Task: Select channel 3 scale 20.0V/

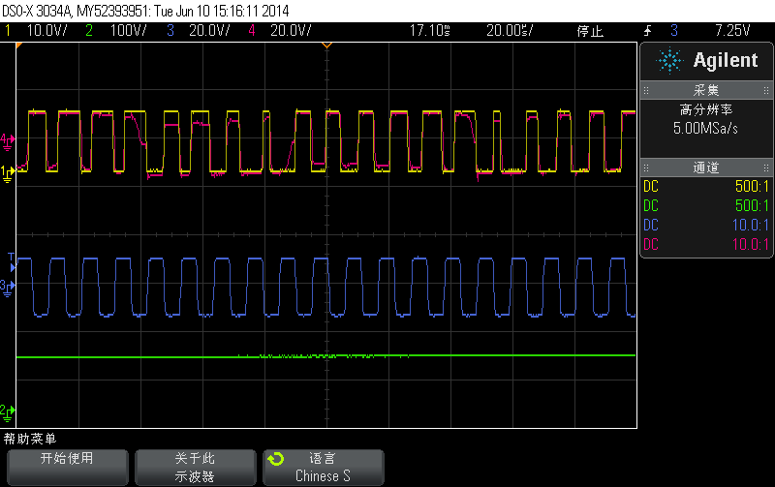Action: click(x=209, y=31)
